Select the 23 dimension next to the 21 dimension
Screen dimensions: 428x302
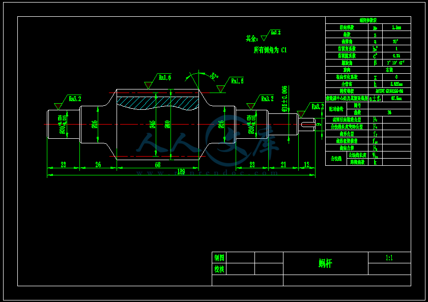(252, 165)
